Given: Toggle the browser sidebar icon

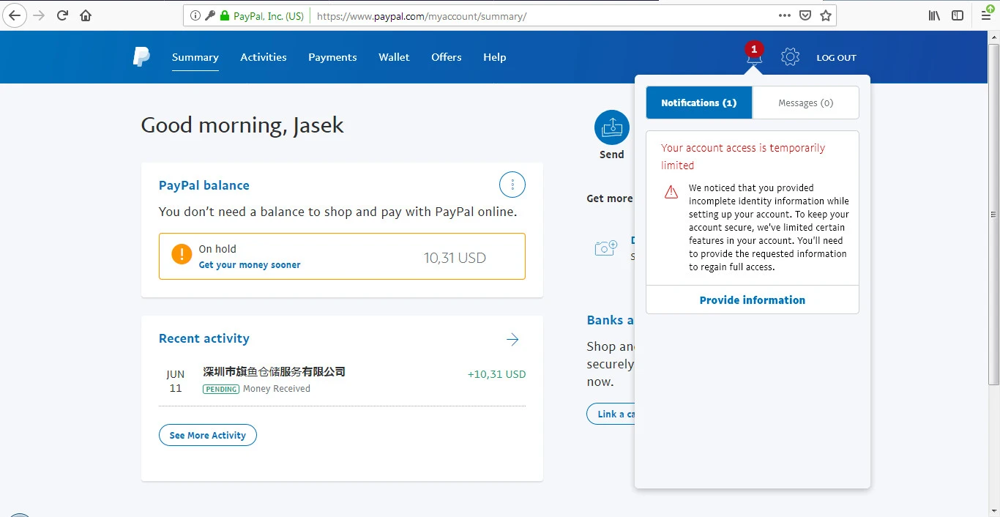Looking at the screenshot, I should (958, 15).
